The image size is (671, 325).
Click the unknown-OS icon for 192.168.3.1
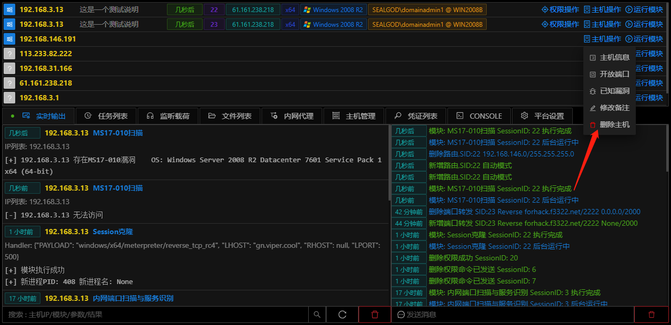[x=9, y=98]
